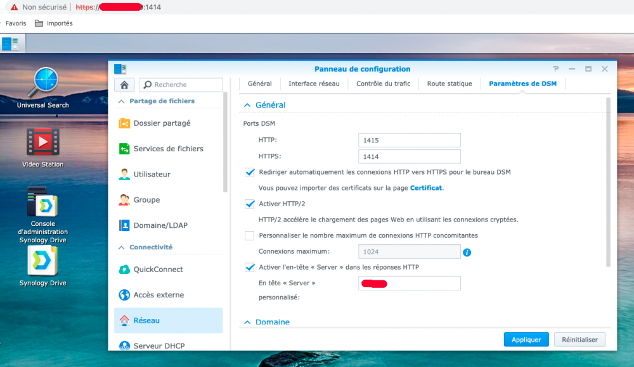The width and height of the screenshot is (634, 367).
Task: Go to Utilisateur settings
Action: point(168,174)
